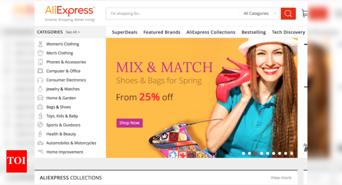
Task: Open the Jewelry & Watches category
Action: [x=63, y=89]
